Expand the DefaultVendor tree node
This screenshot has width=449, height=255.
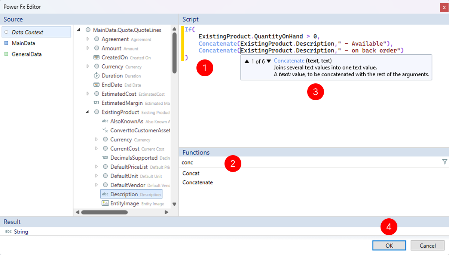97,185
